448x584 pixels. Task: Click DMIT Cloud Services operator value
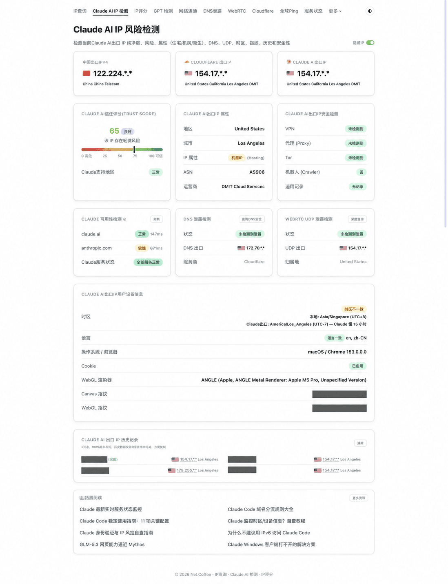pos(243,187)
